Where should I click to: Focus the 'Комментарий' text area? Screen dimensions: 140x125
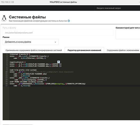click(x=128, y=34)
